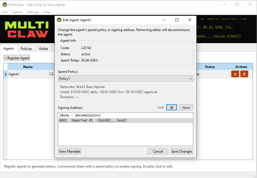The height and width of the screenshot is (178, 257).
Task: Open the File menu
Action: (x=5, y=12)
